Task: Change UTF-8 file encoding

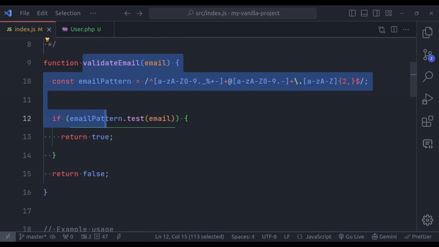Action: coord(269,237)
